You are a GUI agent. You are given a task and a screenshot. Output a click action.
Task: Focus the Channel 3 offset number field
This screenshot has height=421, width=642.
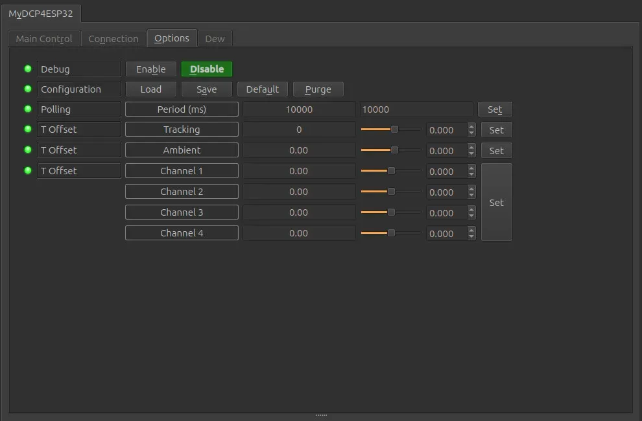(x=447, y=212)
